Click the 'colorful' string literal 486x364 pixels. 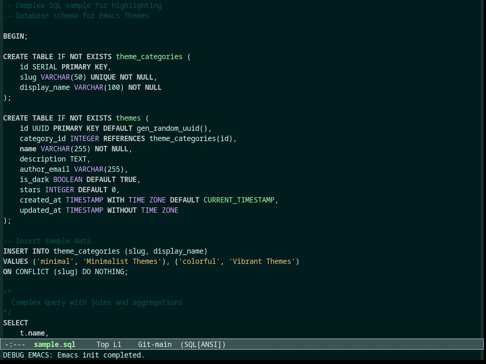199,262
